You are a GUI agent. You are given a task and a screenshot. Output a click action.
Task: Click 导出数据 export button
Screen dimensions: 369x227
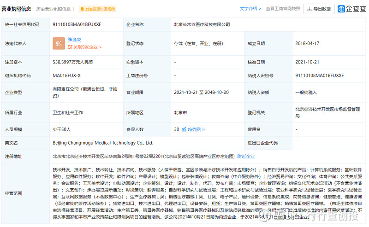319,9
